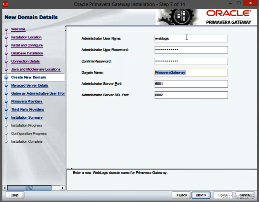
Task: Open the Welcome step link
Action: click(x=18, y=29)
